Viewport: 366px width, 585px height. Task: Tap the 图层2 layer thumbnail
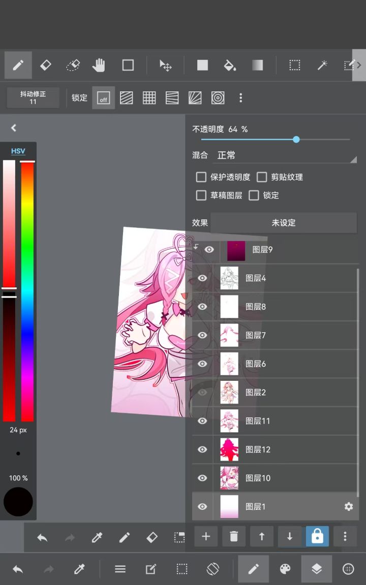pyautogui.click(x=229, y=392)
